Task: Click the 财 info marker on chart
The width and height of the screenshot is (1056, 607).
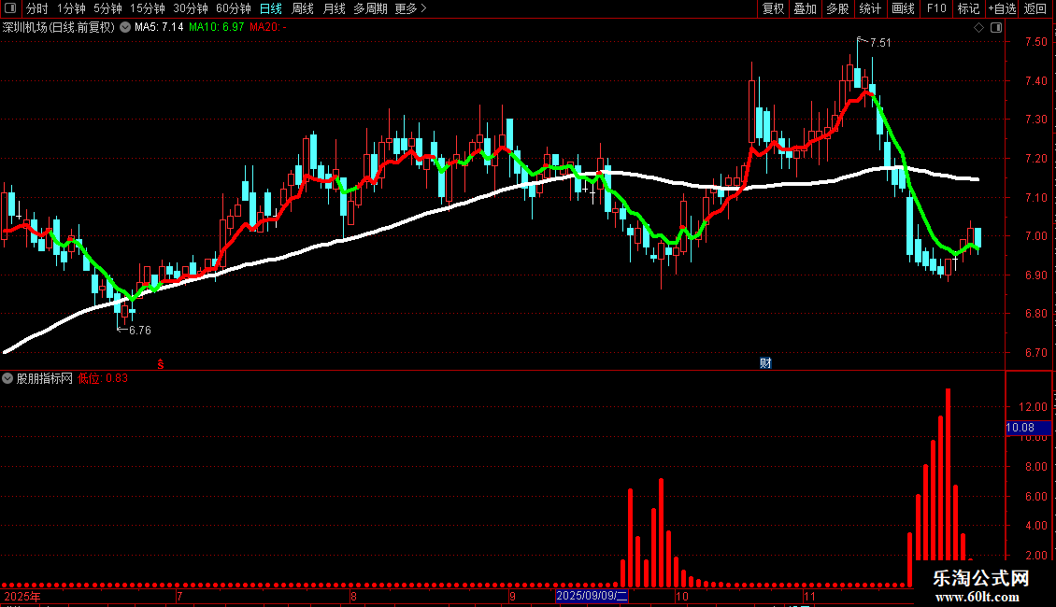Action: 765,363
